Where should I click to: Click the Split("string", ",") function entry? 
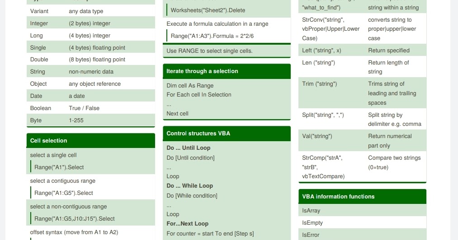323,115
